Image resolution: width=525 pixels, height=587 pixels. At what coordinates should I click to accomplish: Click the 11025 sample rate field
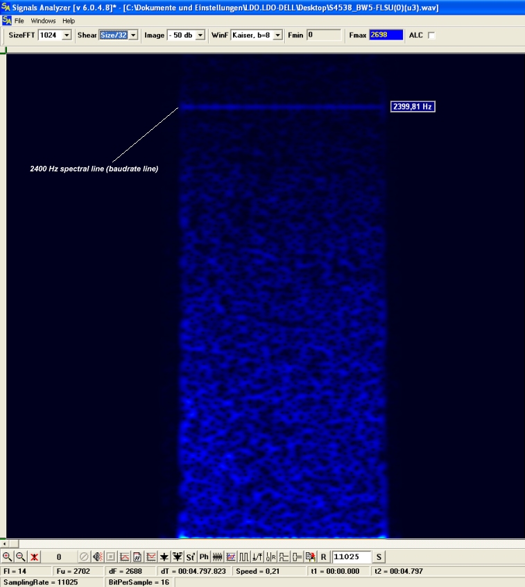coord(351,556)
